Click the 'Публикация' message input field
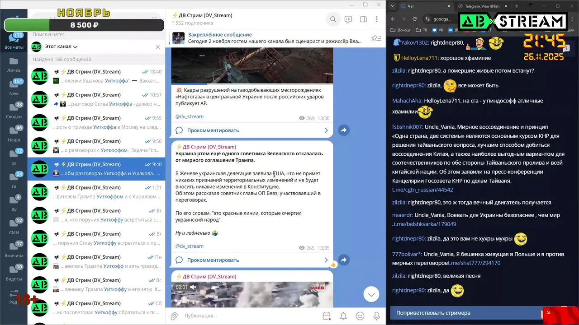Viewport: 579px width, 325px height. point(250,316)
